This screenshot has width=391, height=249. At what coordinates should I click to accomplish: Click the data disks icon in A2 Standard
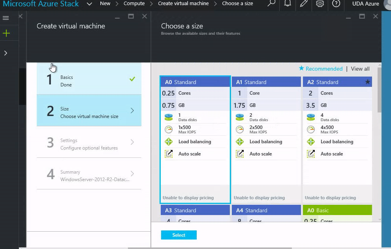click(311, 117)
